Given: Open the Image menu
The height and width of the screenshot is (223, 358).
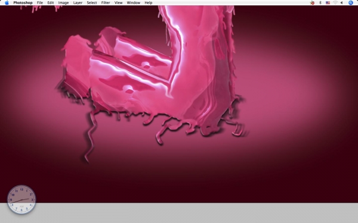Looking at the screenshot, I should pos(63,3).
